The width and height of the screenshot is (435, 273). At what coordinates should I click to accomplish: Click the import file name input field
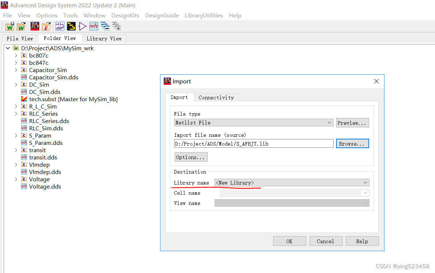tap(253, 143)
